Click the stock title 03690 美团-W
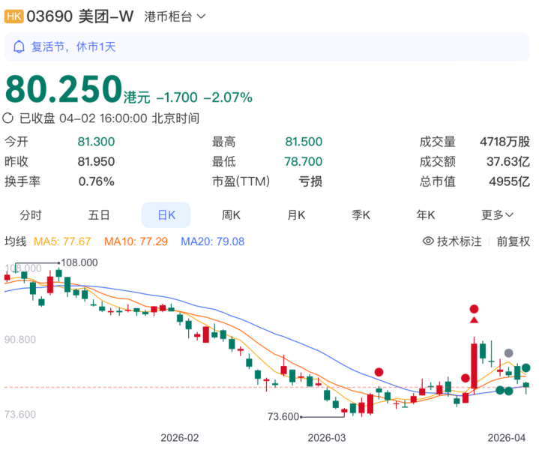 point(80,16)
